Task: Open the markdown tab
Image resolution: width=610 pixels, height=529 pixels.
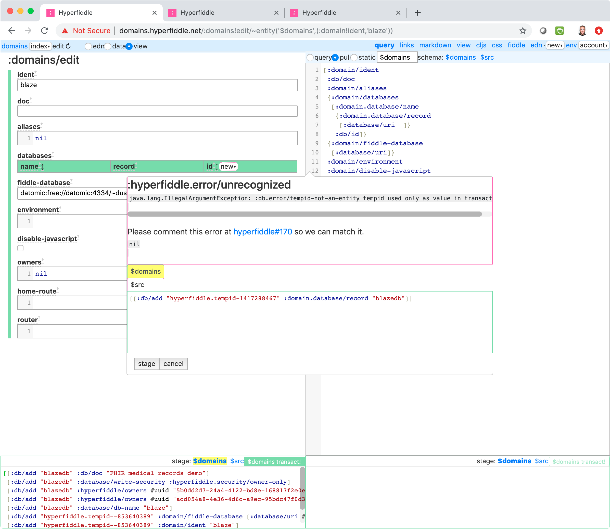Action: pos(435,45)
